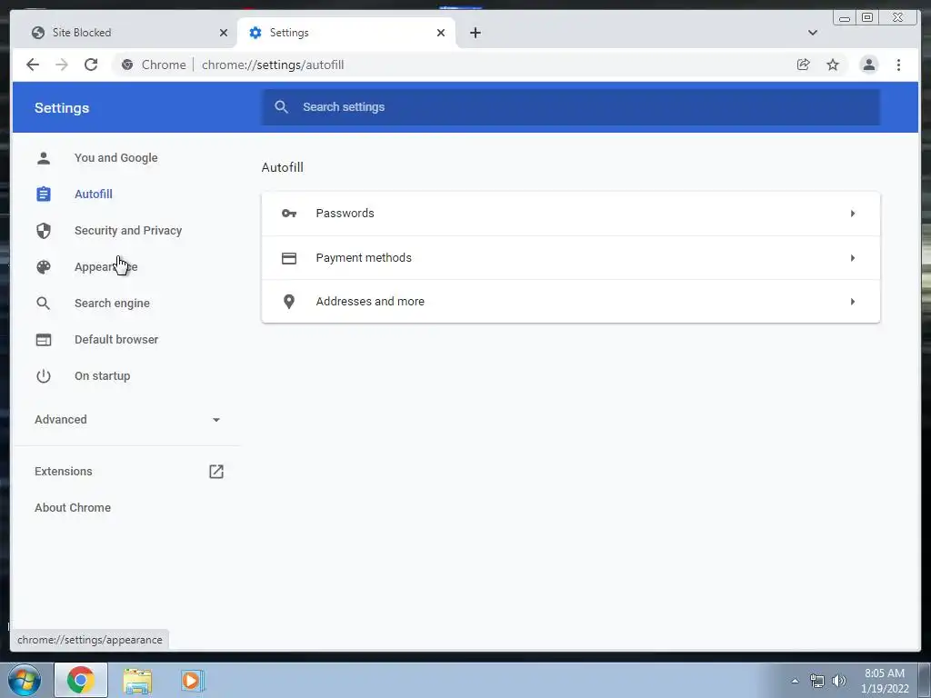Open the Chrome profile avatar menu
The width and height of the screenshot is (931, 698).
pyautogui.click(x=868, y=65)
